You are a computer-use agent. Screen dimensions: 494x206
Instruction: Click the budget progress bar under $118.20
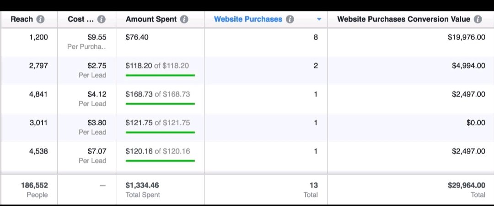tap(160, 75)
